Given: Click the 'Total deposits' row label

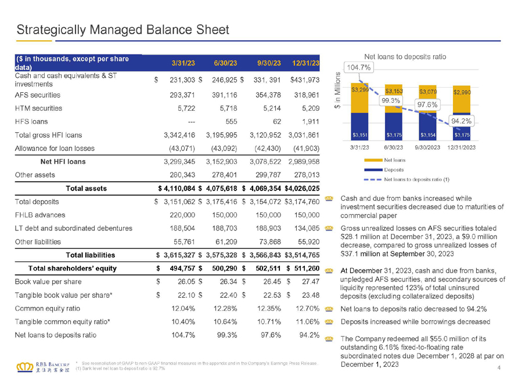Looking at the screenshot, I should (x=37, y=202).
